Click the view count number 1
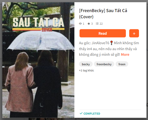This screenshot has height=120, width=148. pyautogui.click(x=83, y=24)
